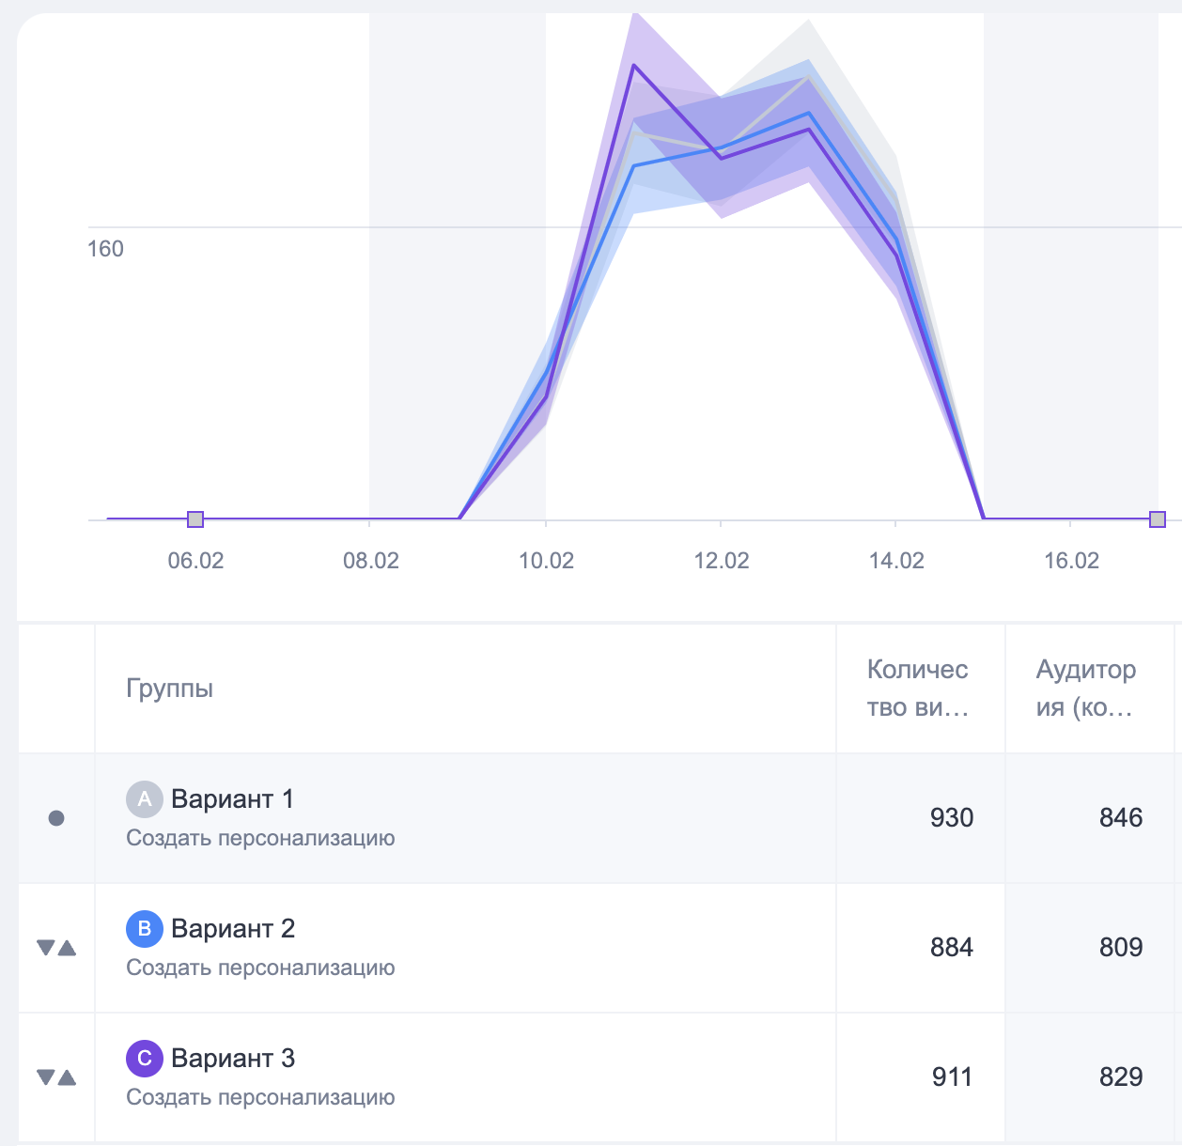1182x1146 pixels.
Task: Click the purple C badge of Вариант 3
Action: pos(144,1059)
